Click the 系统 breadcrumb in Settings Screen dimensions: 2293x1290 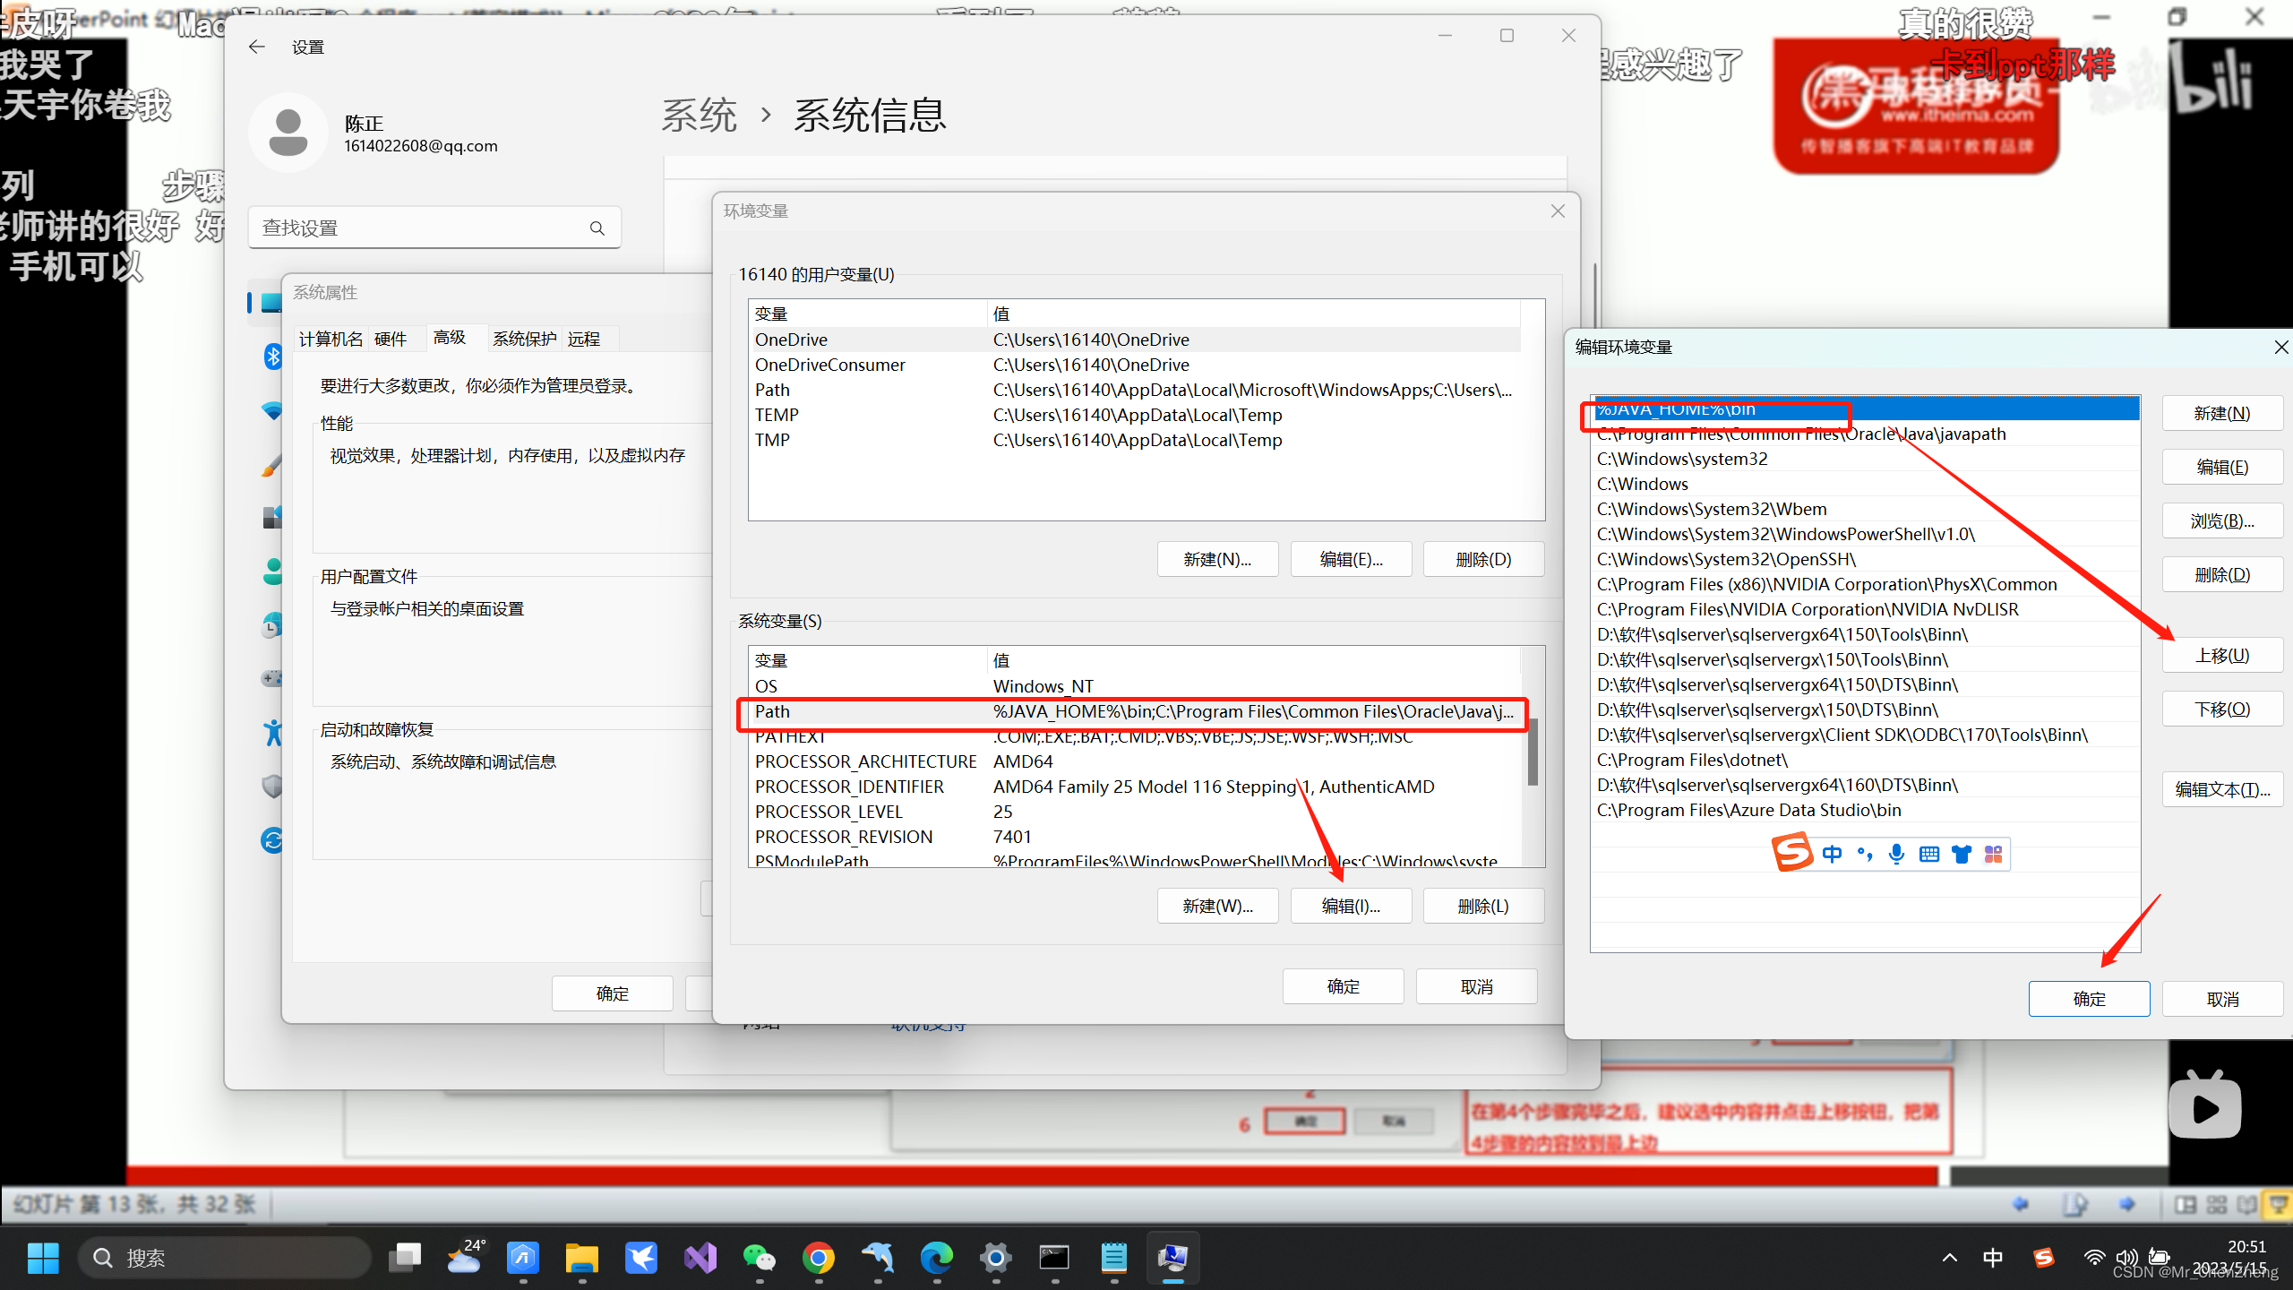click(x=699, y=116)
